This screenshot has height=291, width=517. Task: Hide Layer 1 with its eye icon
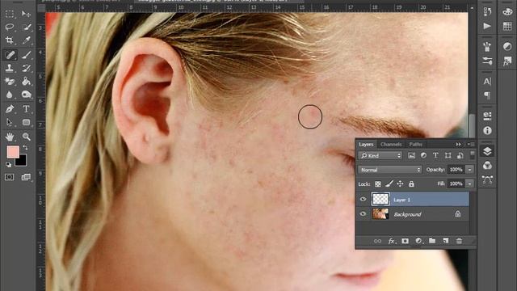click(x=363, y=200)
